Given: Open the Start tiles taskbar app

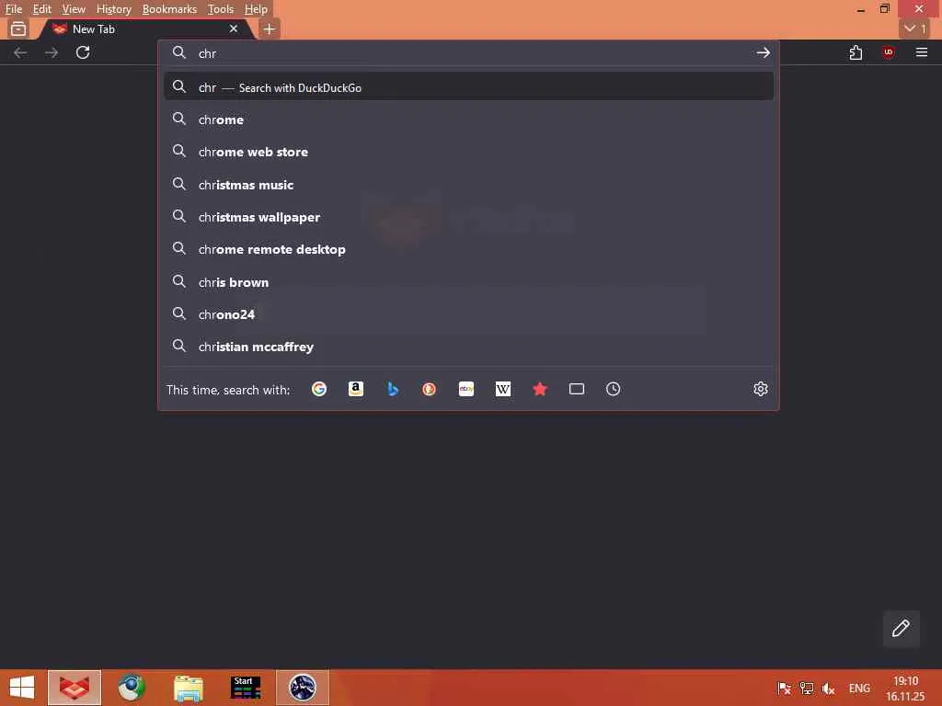Looking at the screenshot, I should coord(246,688).
